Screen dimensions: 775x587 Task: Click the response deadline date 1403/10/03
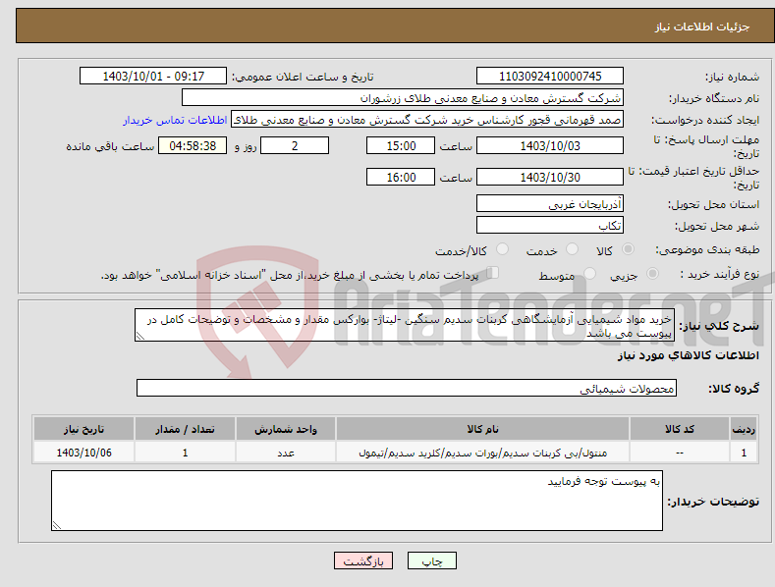pyautogui.click(x=550, y=145)
